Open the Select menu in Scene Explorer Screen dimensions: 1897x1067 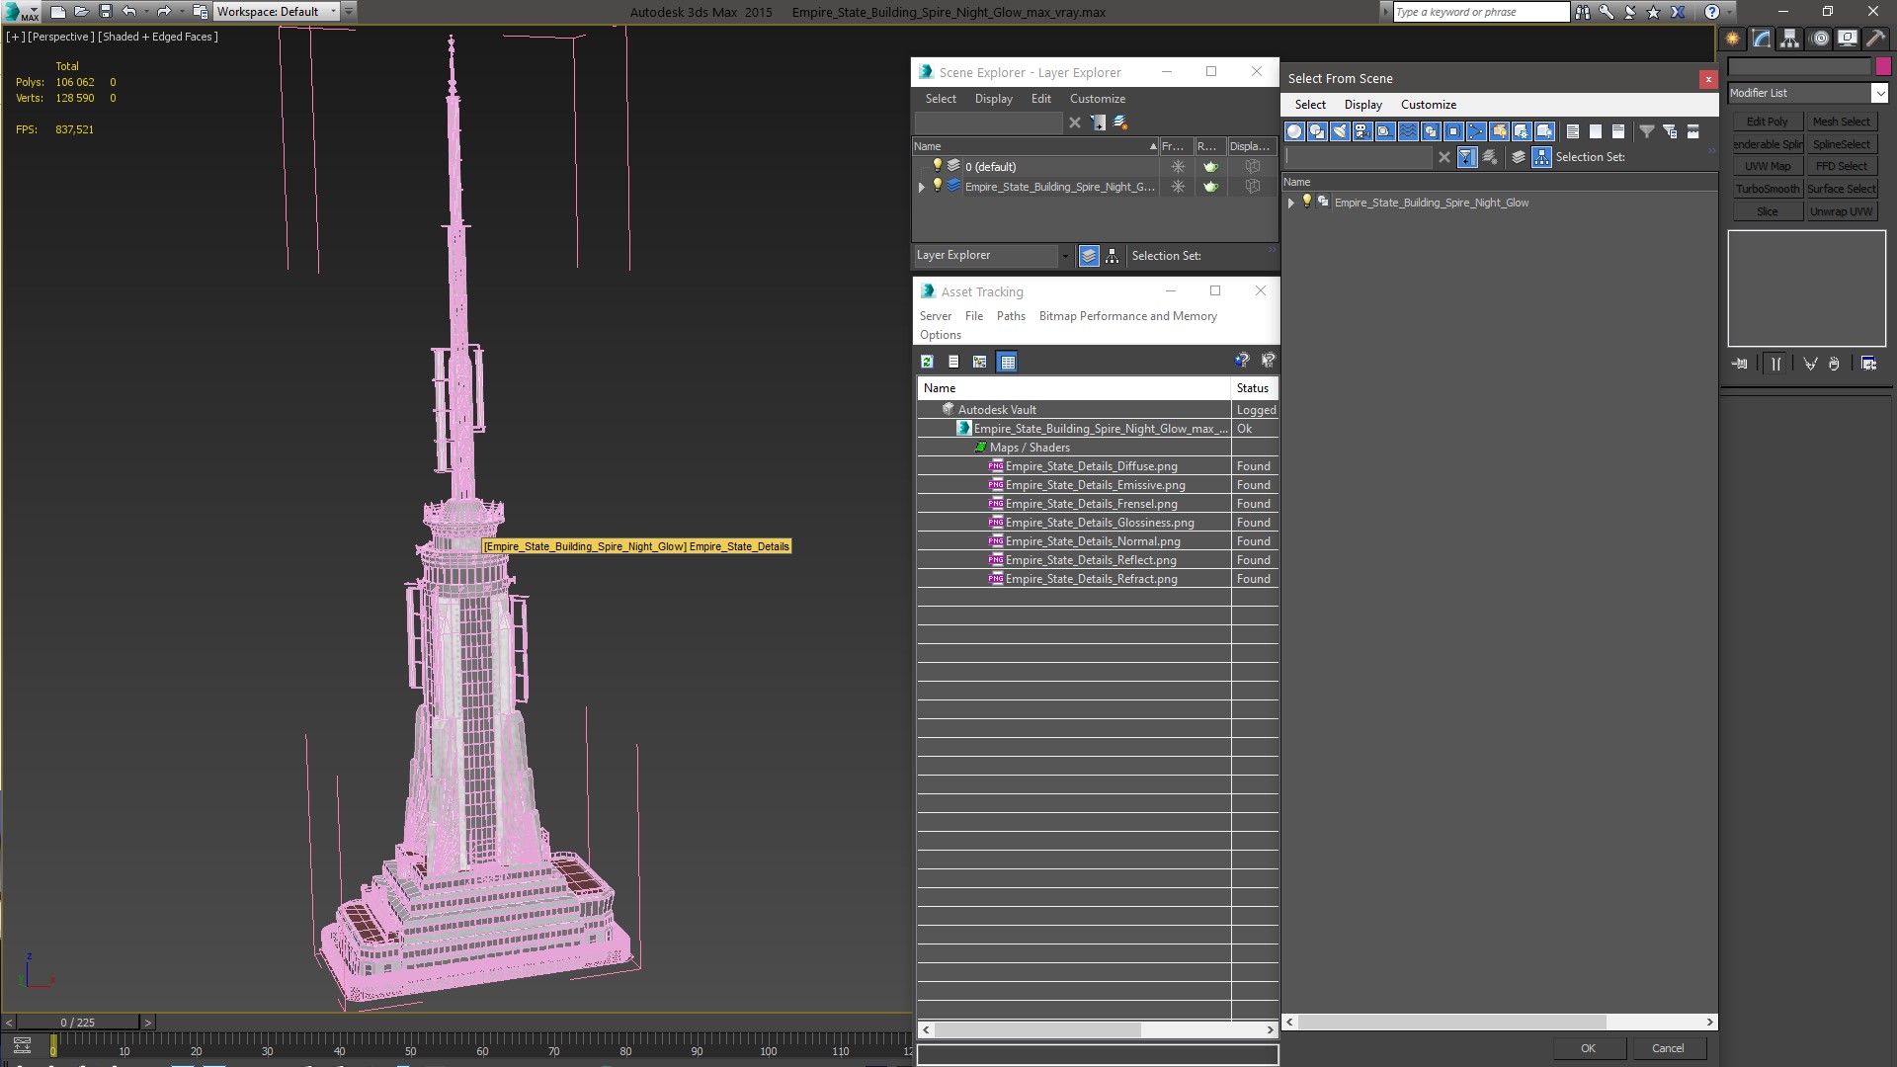click(941, 99)
